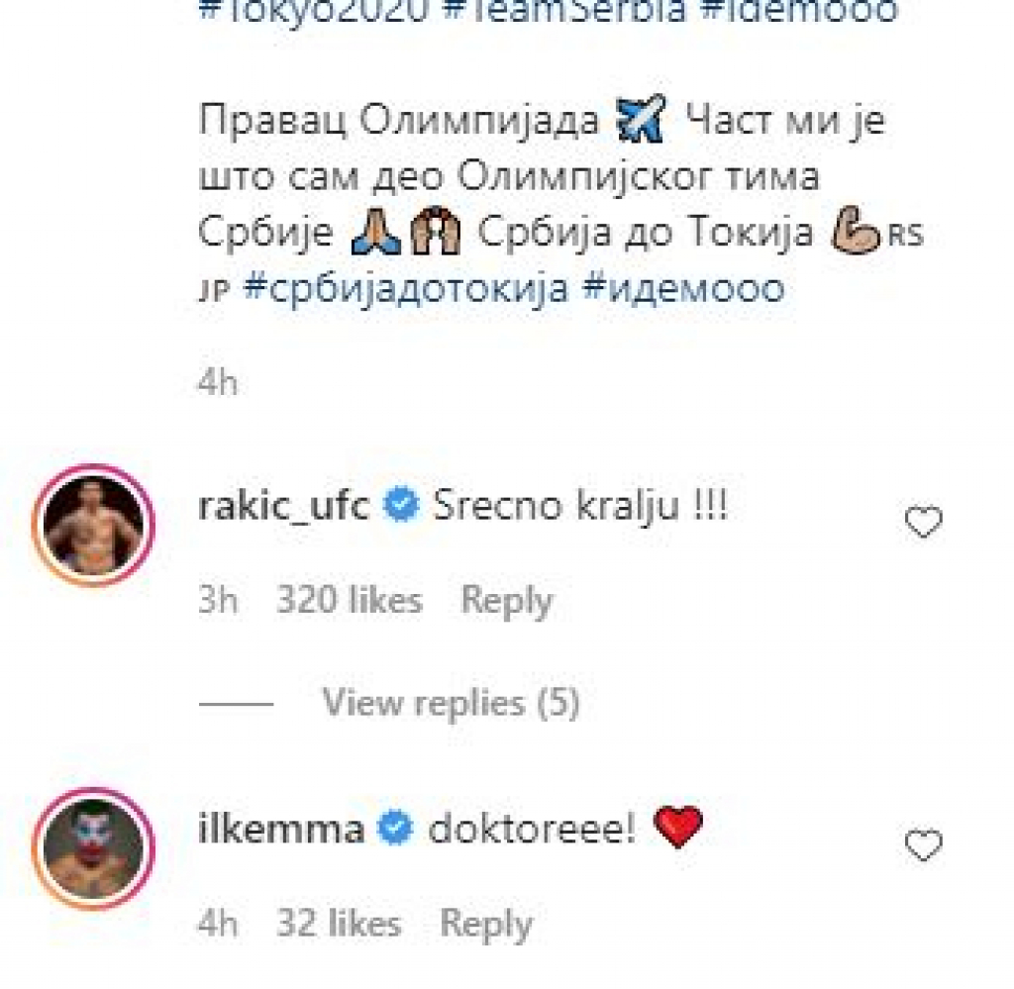Tap the heart icon on ilkemma's comment
The image size is (1014, 989).
(x=922, y=846)
